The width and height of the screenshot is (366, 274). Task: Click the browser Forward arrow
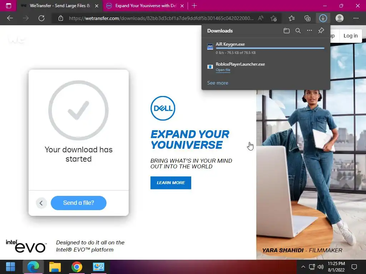26,18
